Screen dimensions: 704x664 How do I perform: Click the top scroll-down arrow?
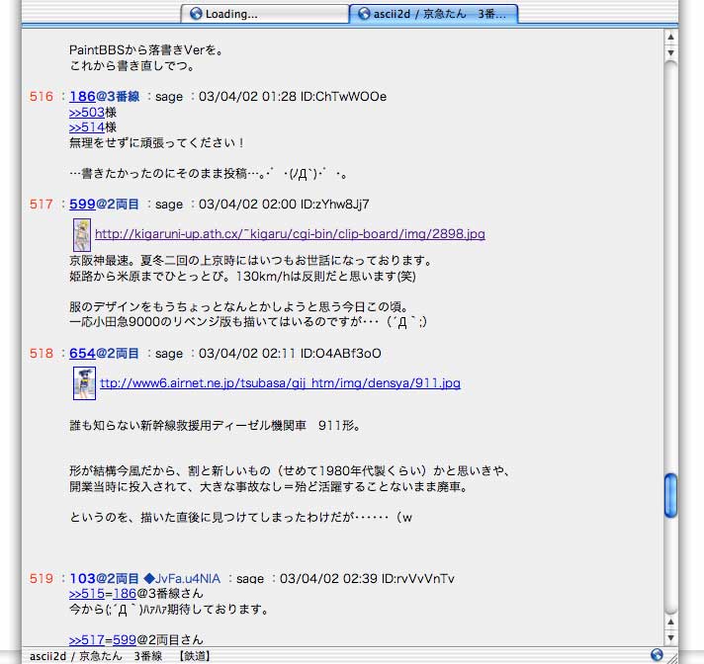tap(670, 52)
